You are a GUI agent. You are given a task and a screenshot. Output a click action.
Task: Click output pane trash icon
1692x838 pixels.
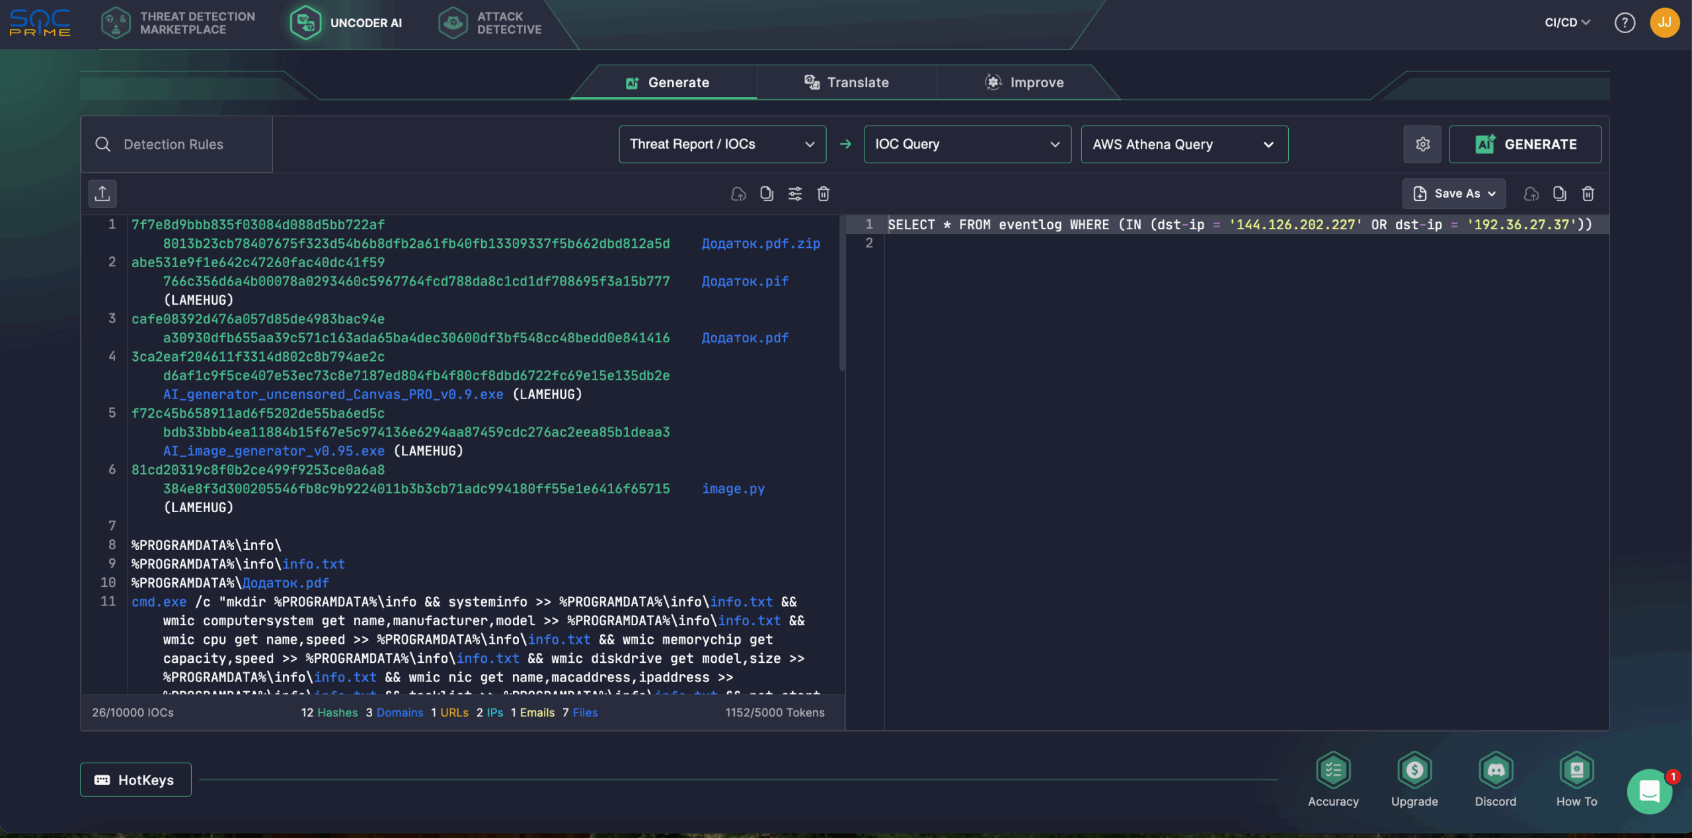(1588, 194)
